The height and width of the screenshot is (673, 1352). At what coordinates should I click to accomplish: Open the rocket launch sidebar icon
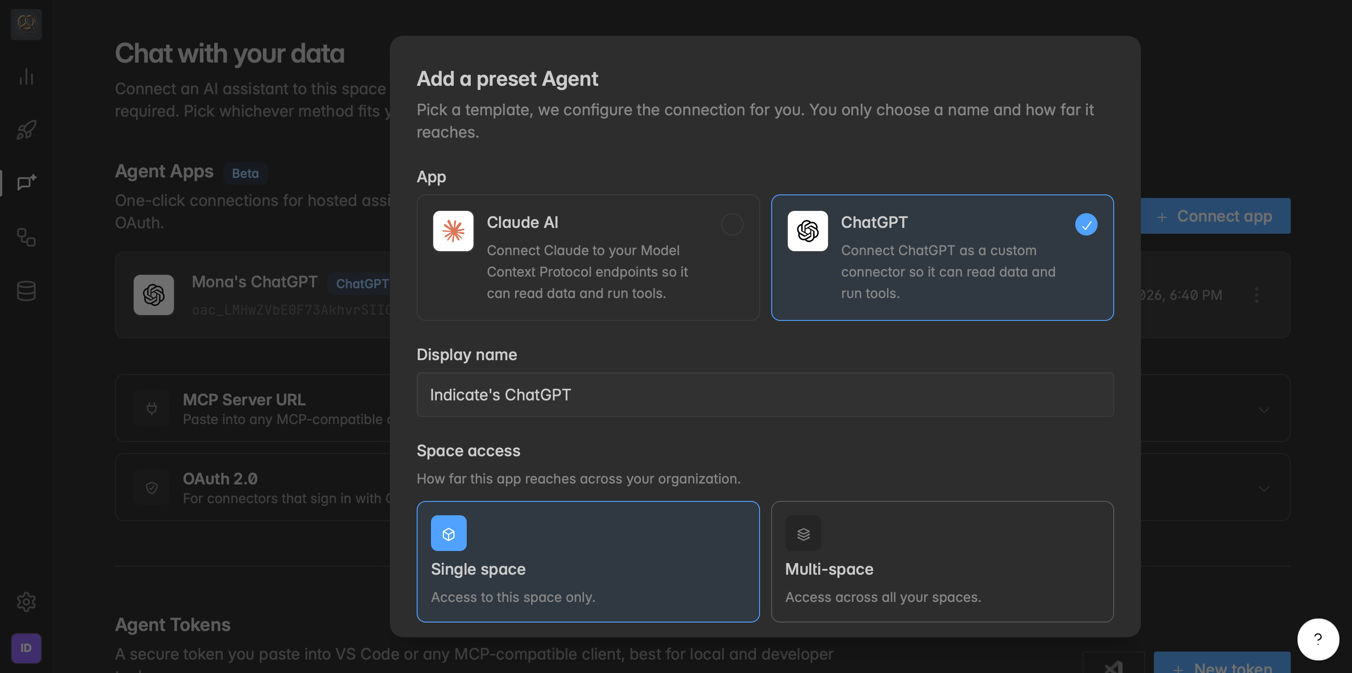pyautogui.click(x=26, y=130)
